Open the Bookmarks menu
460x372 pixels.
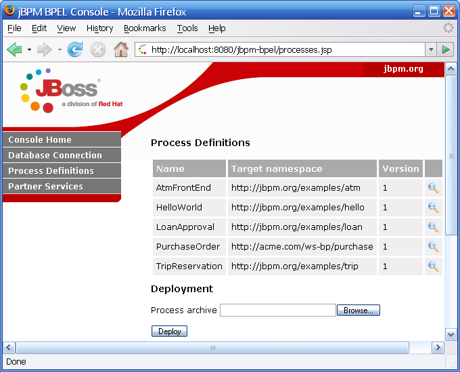pos(145,28)
